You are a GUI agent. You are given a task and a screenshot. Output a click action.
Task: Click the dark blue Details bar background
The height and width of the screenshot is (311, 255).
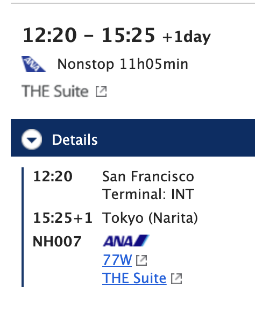(x=133, y=138)
